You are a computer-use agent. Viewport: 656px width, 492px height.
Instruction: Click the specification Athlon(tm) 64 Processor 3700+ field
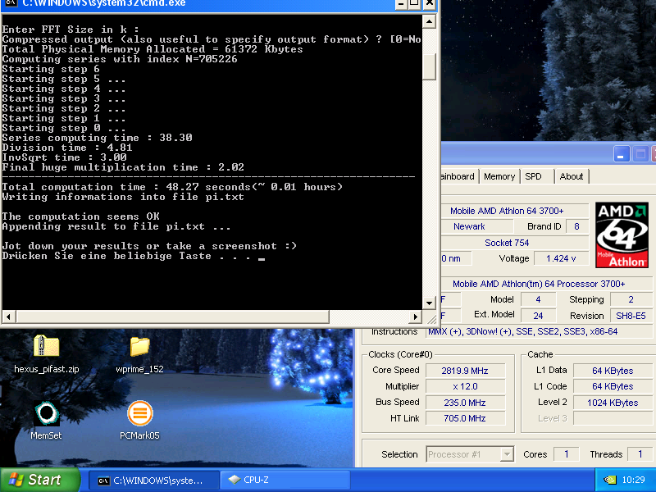pos(546,284)
